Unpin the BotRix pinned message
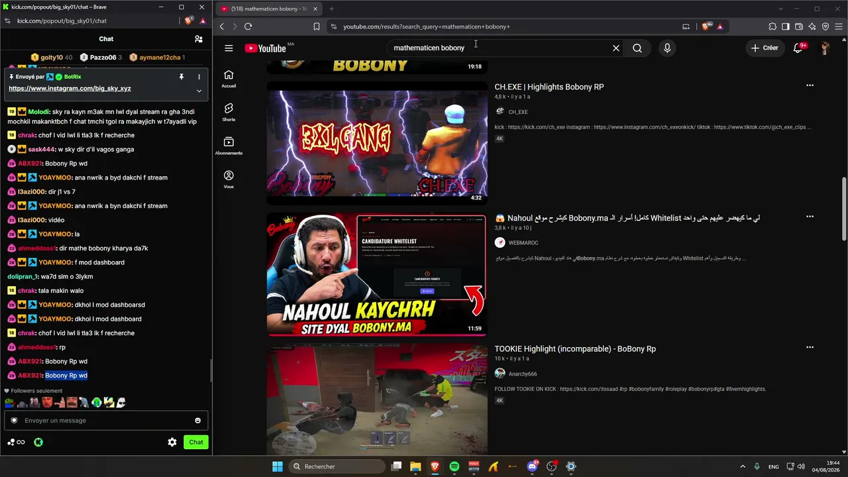Viewport: 848px width, 477px height. coord(182,77)
